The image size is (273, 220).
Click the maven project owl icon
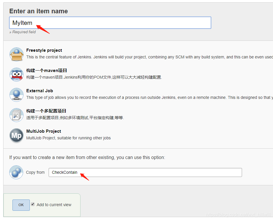(17, 75)
